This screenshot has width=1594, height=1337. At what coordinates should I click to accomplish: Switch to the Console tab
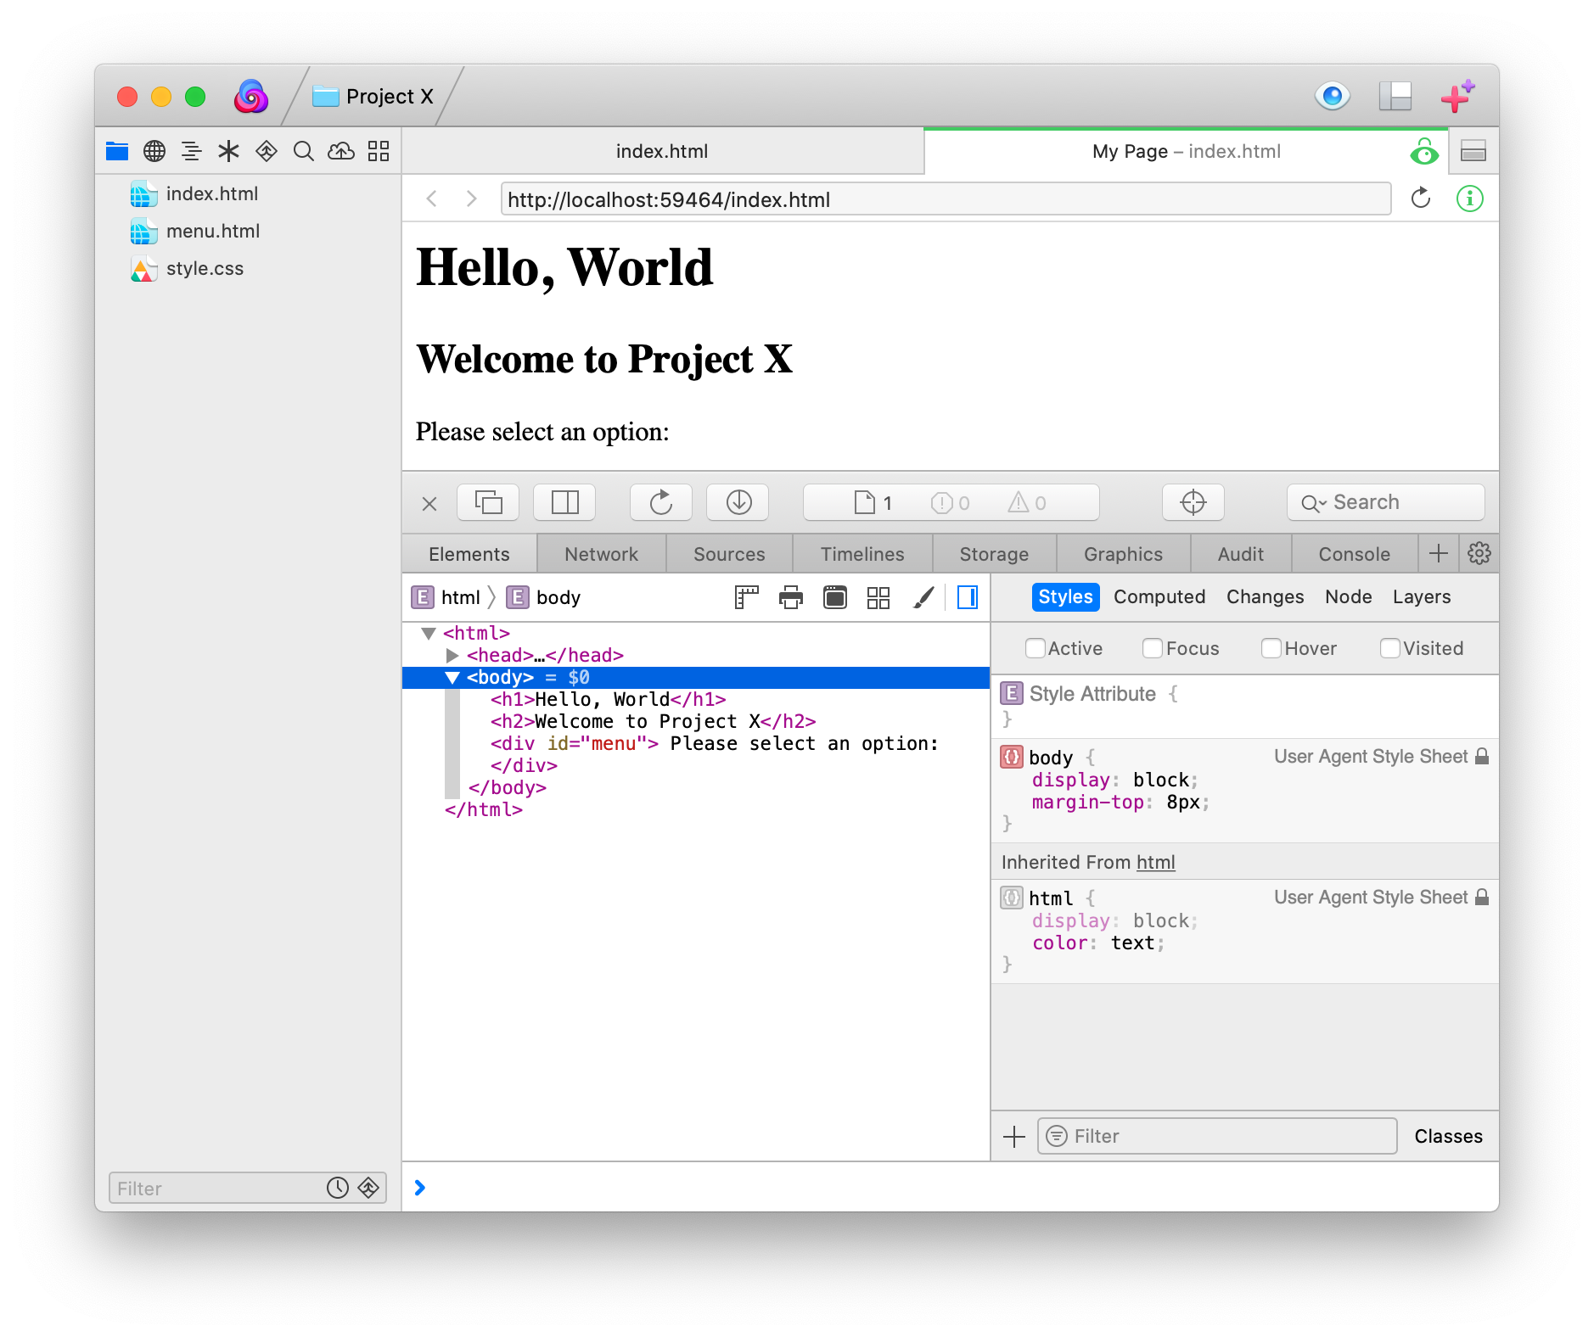1355,554
